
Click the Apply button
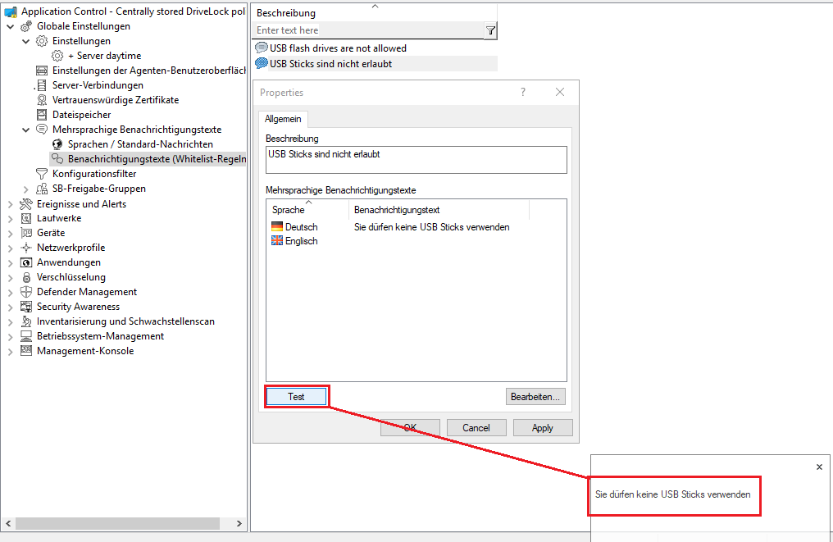[543, 428]
